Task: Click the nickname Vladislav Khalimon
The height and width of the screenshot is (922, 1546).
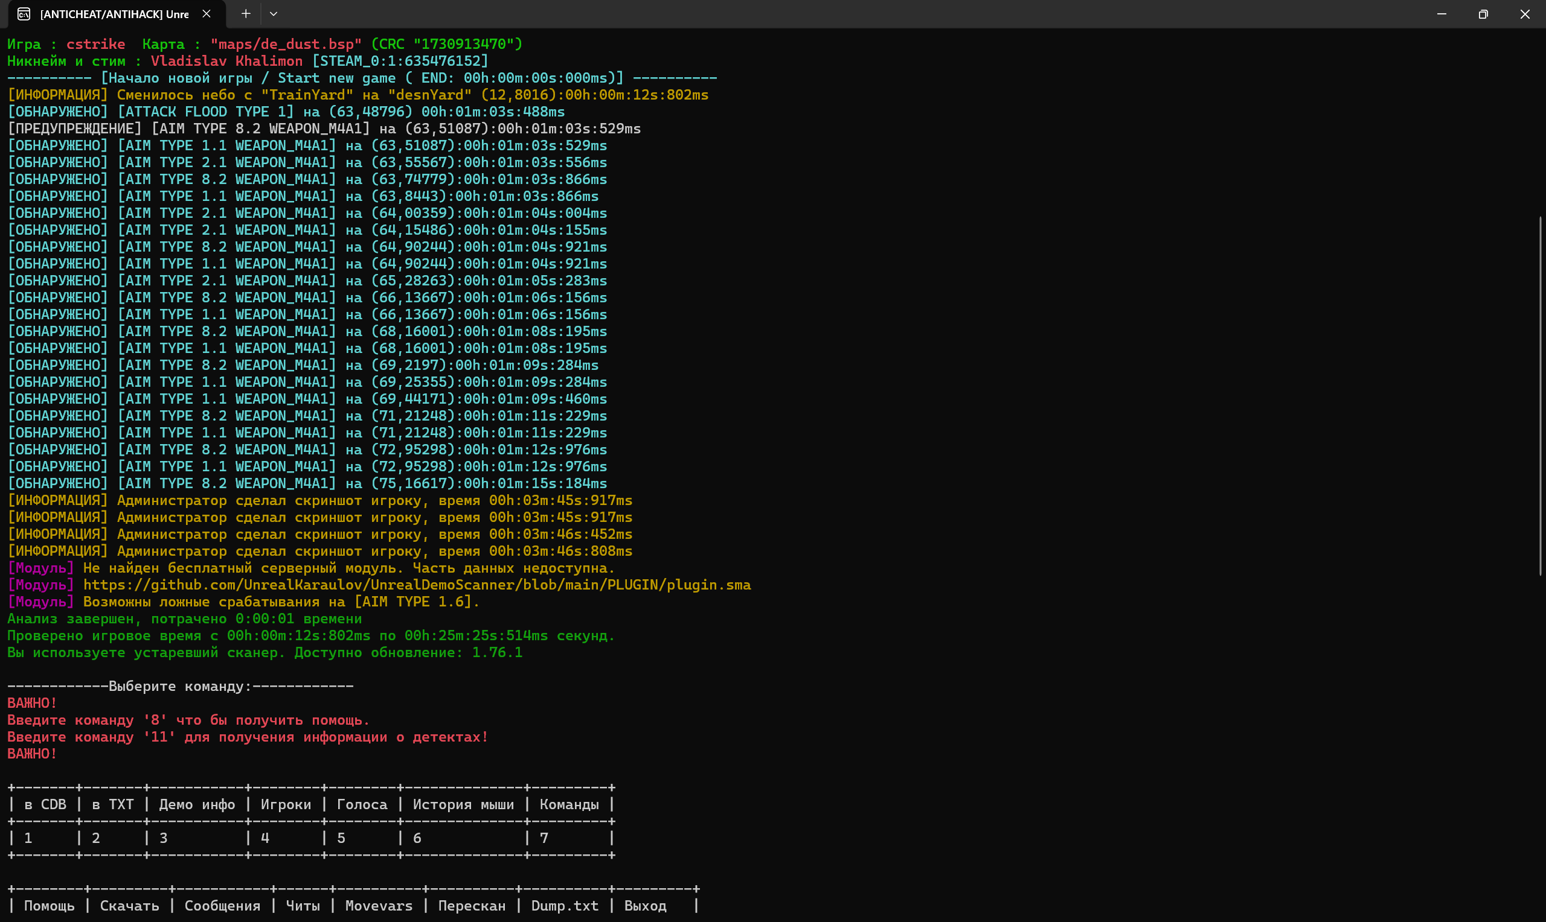Action: pos(226,62)
